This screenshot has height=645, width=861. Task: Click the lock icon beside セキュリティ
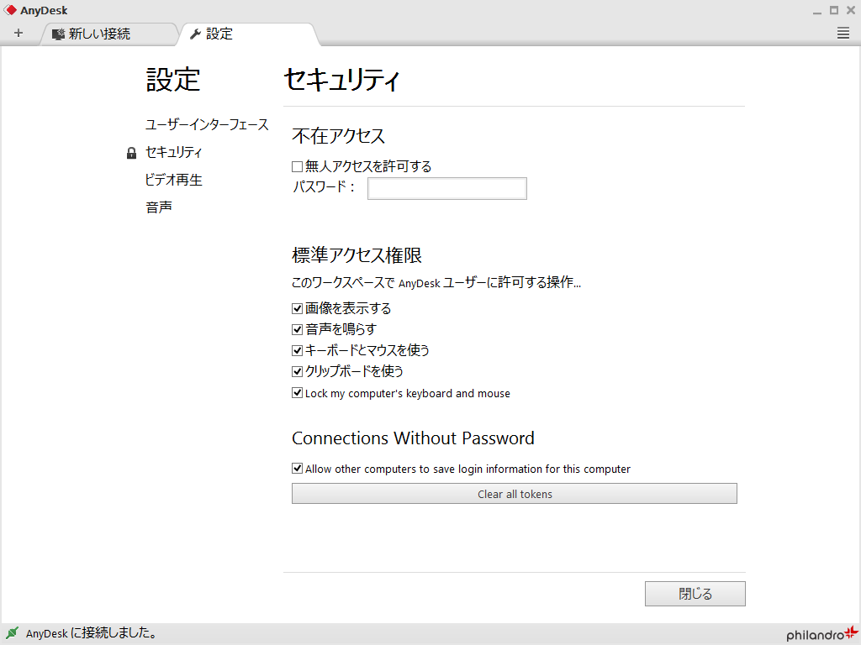tap(131, 153)
